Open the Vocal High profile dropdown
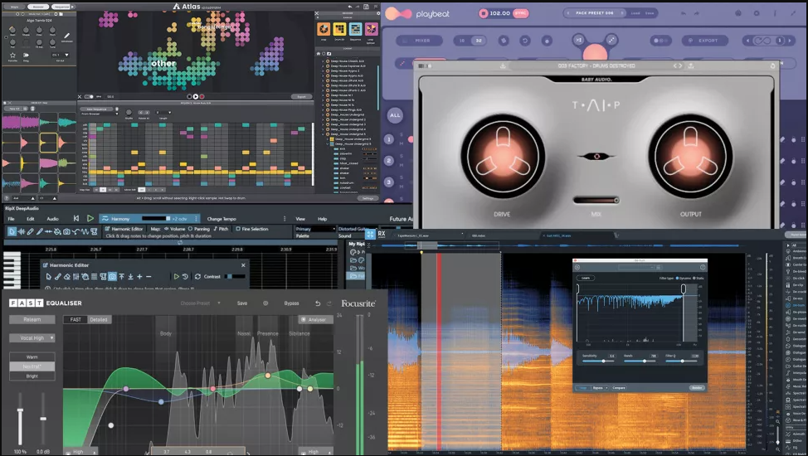Viewport: 808px width, 456px height. point(32,338)
